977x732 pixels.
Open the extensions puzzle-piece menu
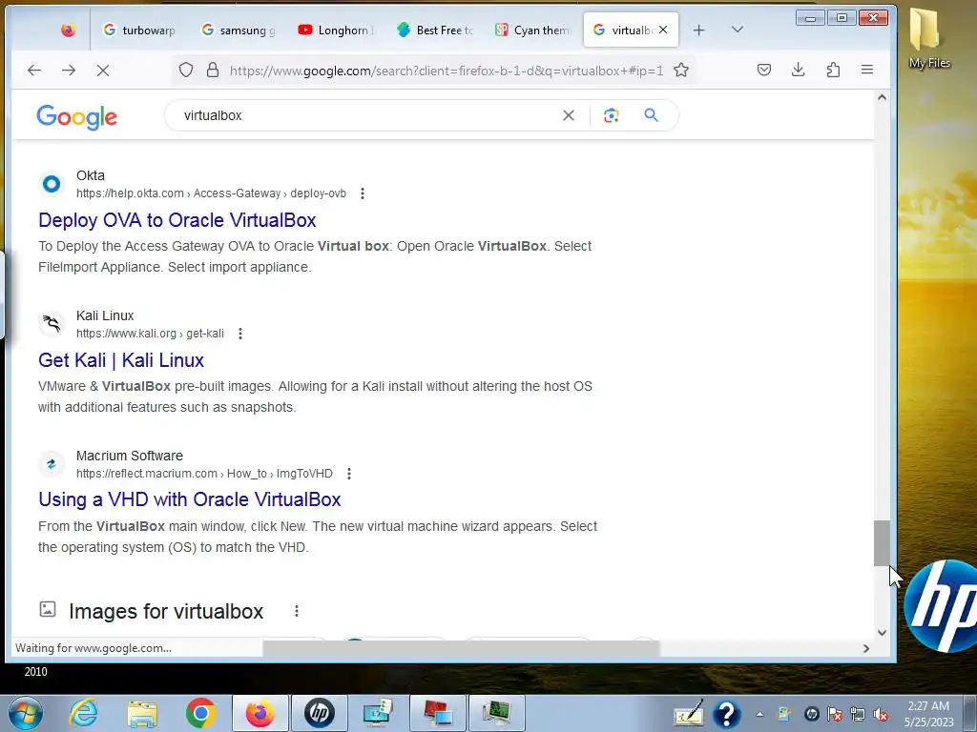pos(833,70)
